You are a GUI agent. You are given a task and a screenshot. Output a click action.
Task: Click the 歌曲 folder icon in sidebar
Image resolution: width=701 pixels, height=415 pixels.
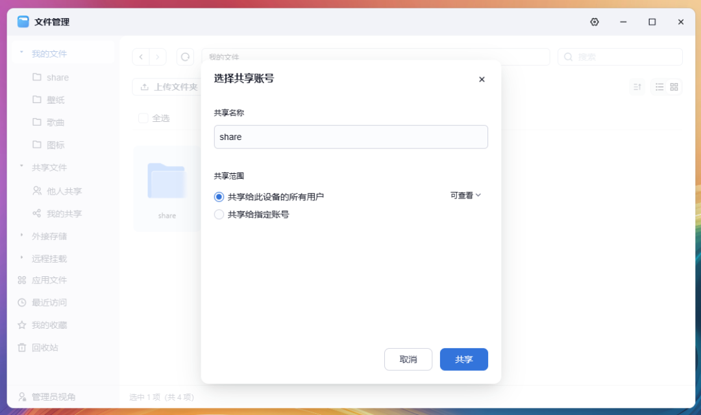(x=36, y=121)
